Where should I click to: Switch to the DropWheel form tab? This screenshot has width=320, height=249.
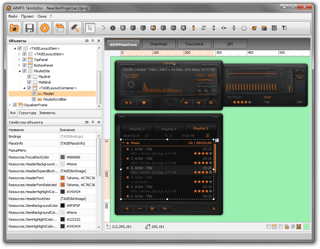point(159,44)
